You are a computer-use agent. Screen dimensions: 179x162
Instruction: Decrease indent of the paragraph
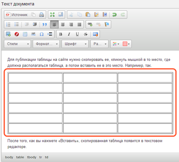click(x=27, y=24)
